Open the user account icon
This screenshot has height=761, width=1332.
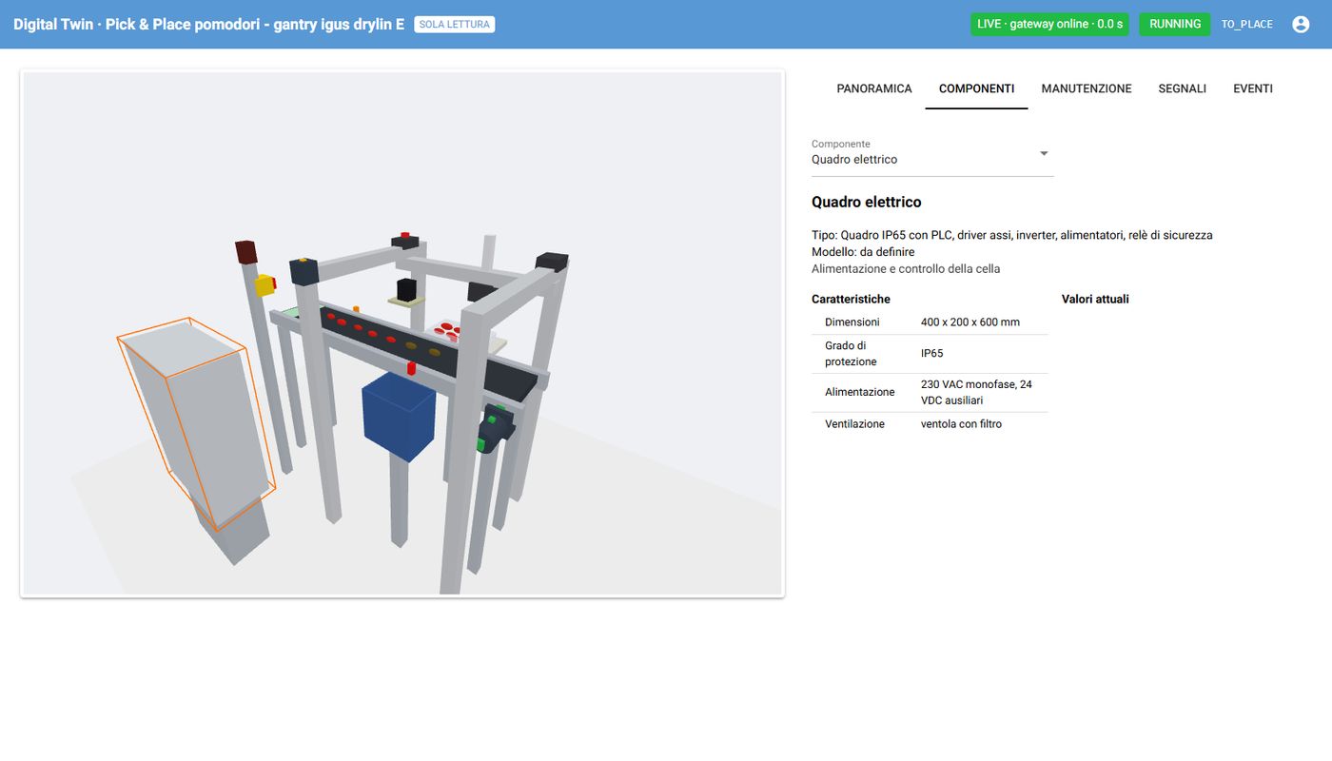(1301, 24)
